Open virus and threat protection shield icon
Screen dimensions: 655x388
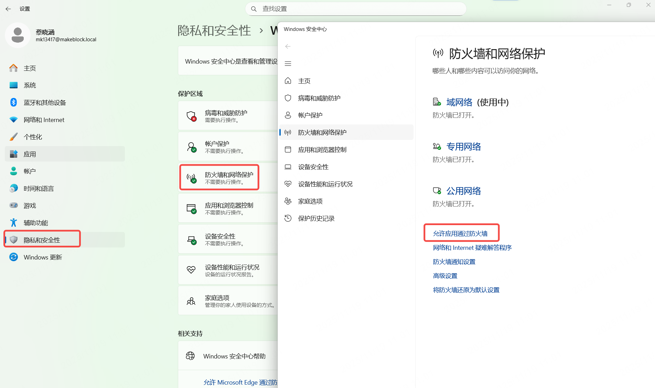288,98
